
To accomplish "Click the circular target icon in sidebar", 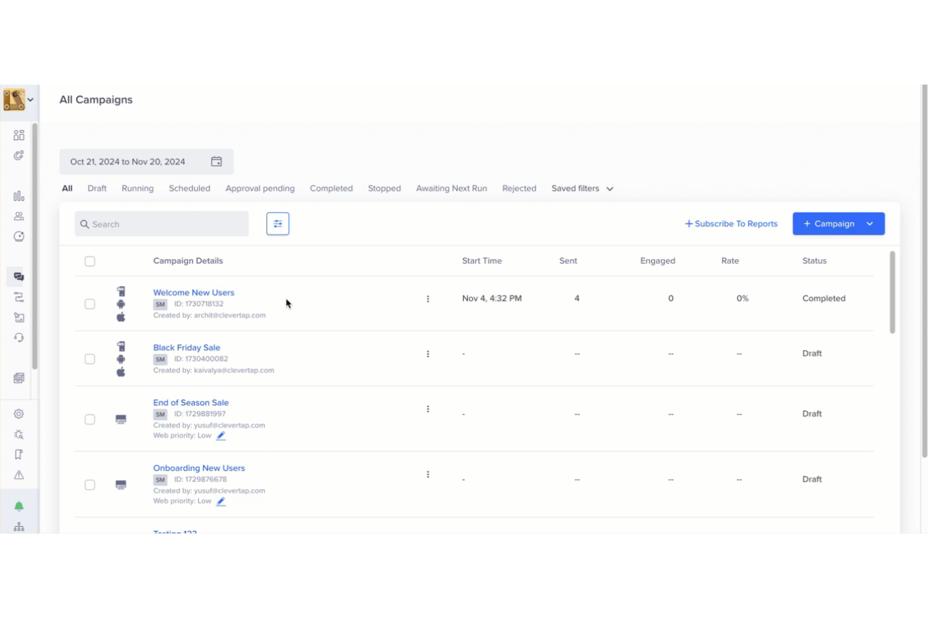I will tap(19, 237).
